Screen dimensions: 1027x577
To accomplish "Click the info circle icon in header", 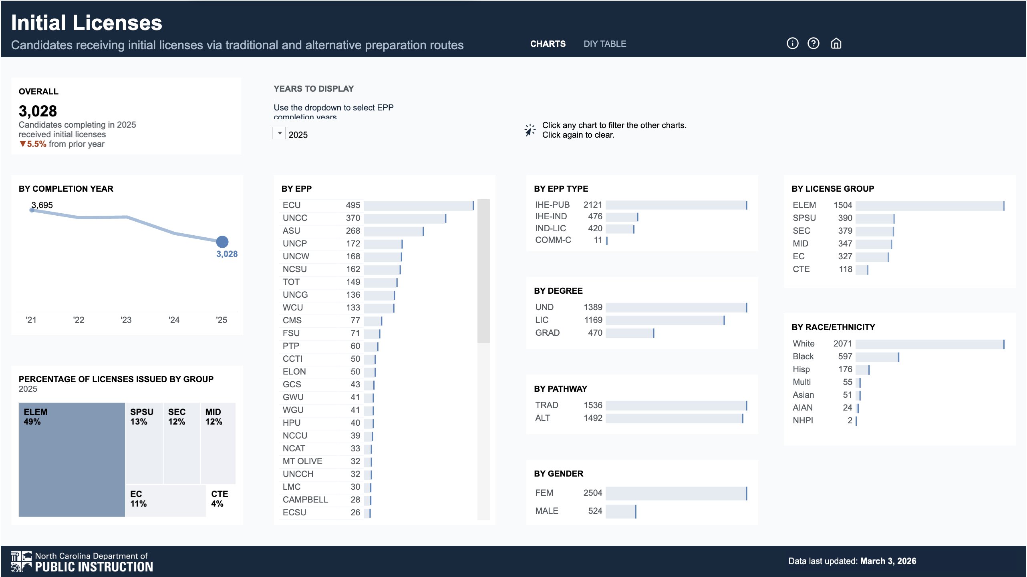I will [x=792, y=43].
